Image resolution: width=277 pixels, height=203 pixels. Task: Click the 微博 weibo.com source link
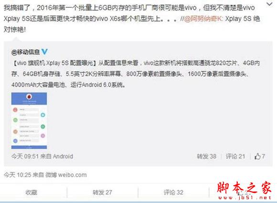tap(66, 175)
